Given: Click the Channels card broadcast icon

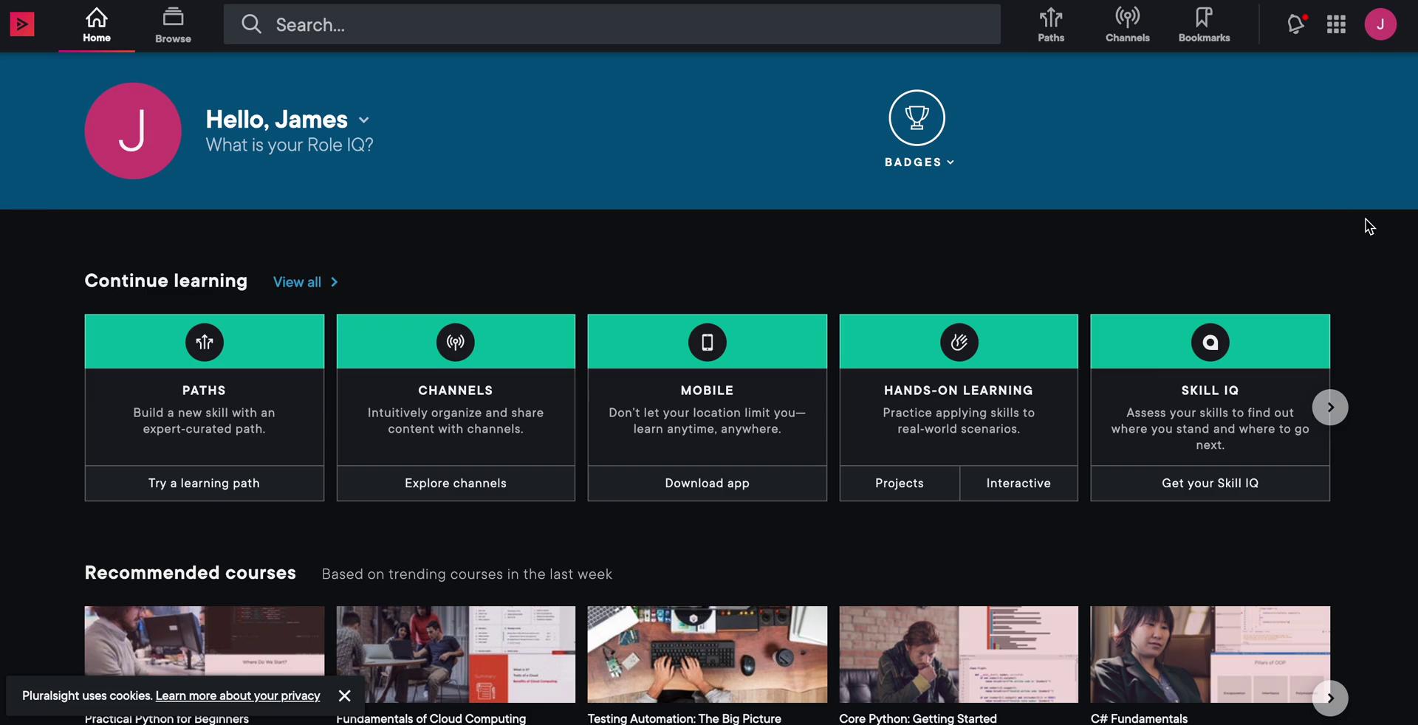Looking at the screenshot, I should (456, 342).
